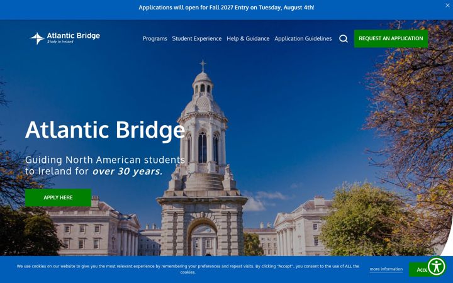The image size is (453, 283).
Task: Click the Atlantic Bridge hero heading
Action: [105, 130]
